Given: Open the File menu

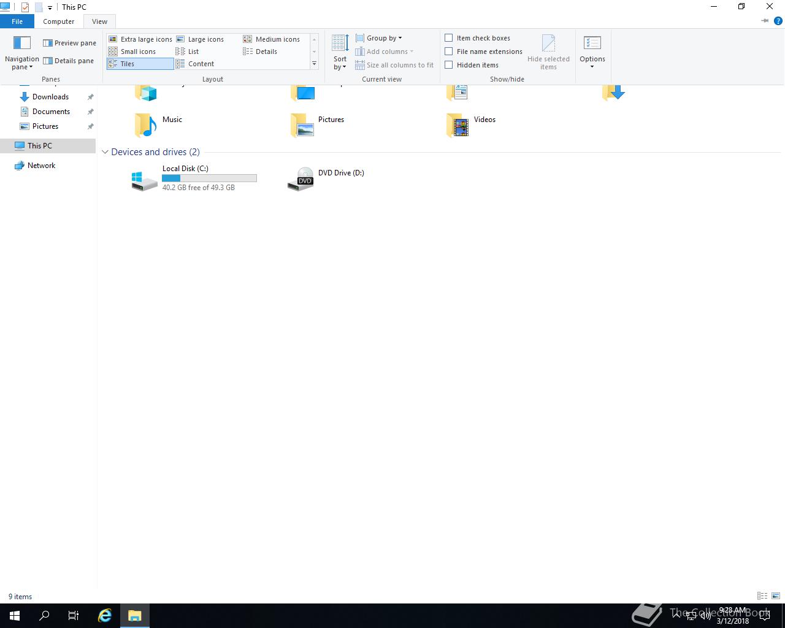Looking at the screenshot, I should coord(17,21).
